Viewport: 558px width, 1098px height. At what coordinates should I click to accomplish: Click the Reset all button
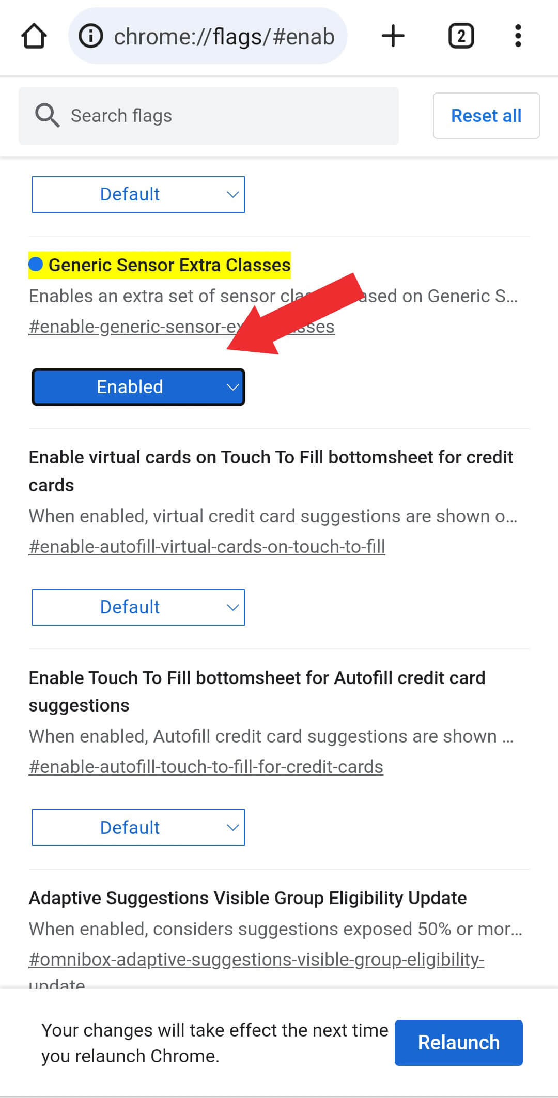pos(486,116)
